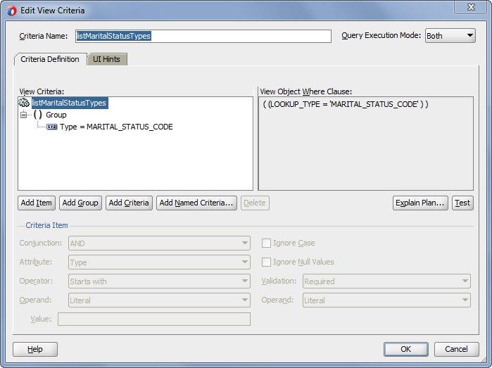The height and width of the screenshot is (368, 492).
Task: Click the Value input field
Action: pos(154,319)
